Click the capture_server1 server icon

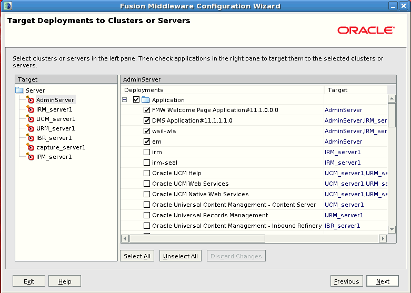click(x=30, y=147)
